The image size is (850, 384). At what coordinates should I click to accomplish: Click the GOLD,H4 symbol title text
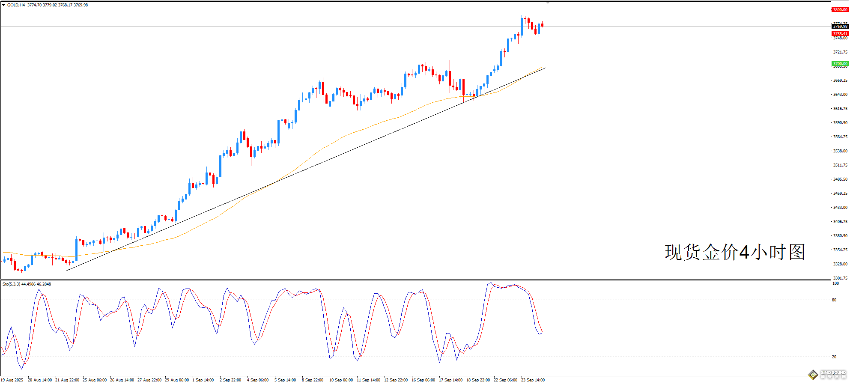tap(16, 5)
